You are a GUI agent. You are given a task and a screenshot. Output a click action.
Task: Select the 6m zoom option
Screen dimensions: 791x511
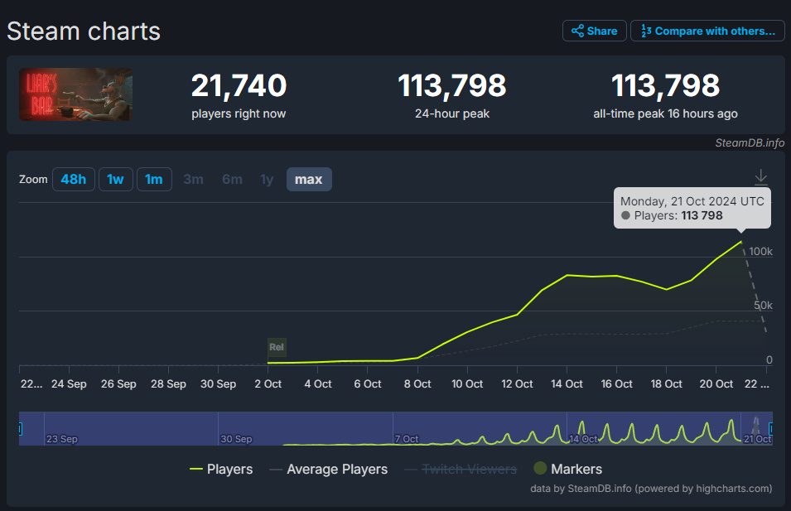(232, 179)
